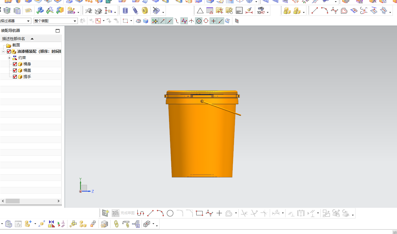The image size is (397, 234).
Task: Expand the 约束 constraints node
Action: click(9, 58)
